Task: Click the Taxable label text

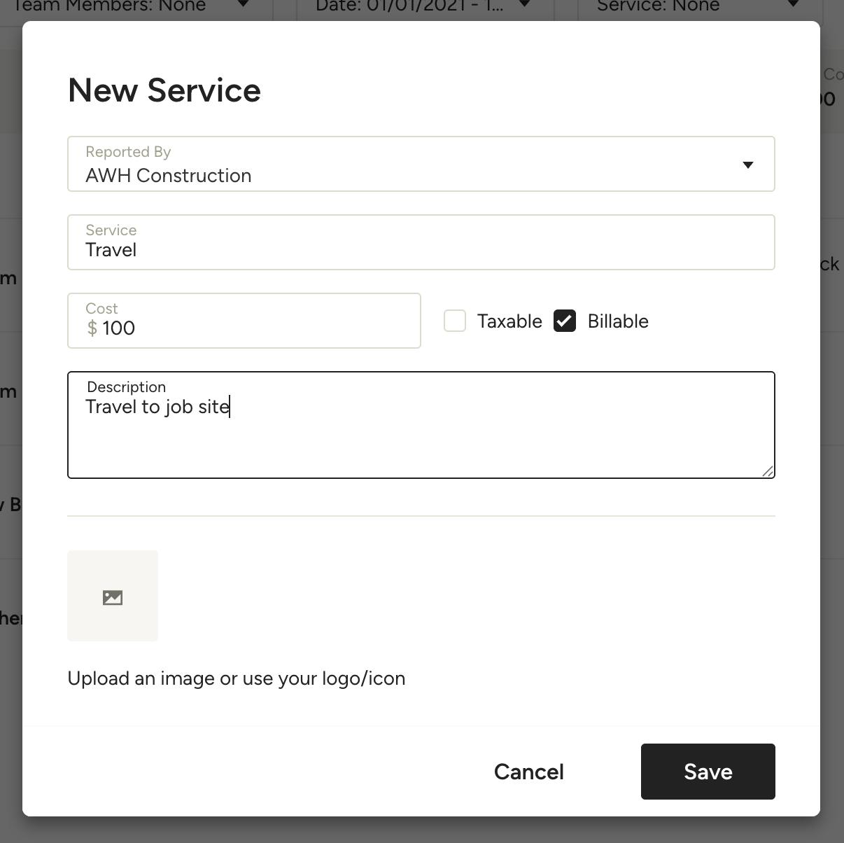Action: pos(509,321)
